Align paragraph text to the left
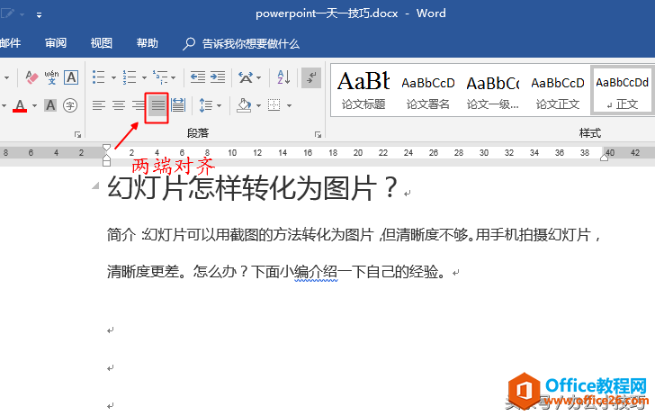The width and height of the screenshot is (655, 416). (x=99, y=106)
